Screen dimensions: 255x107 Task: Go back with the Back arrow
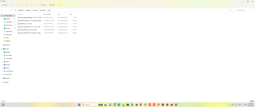(x=2, y=10)
